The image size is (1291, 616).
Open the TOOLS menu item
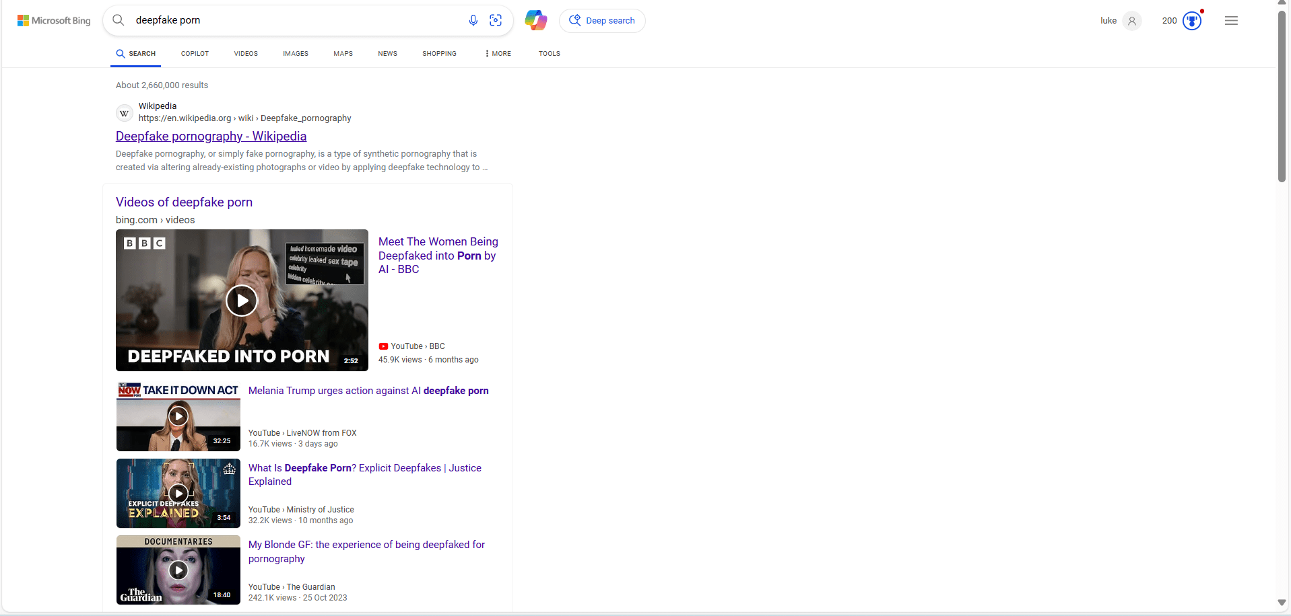(x=549, y=53)
